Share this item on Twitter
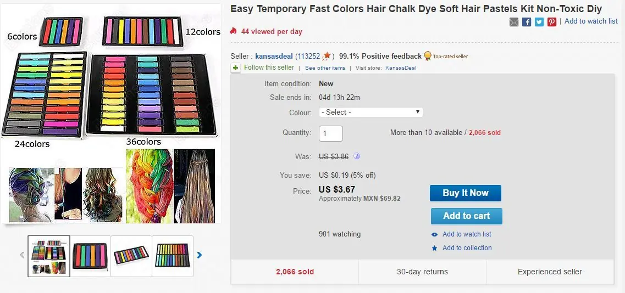This screenshot has height=293, width=625. click(x=539, y=22)
